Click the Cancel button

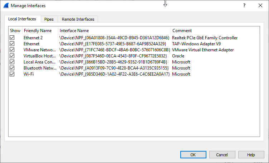pyautogui.click(x=222, y=155)
